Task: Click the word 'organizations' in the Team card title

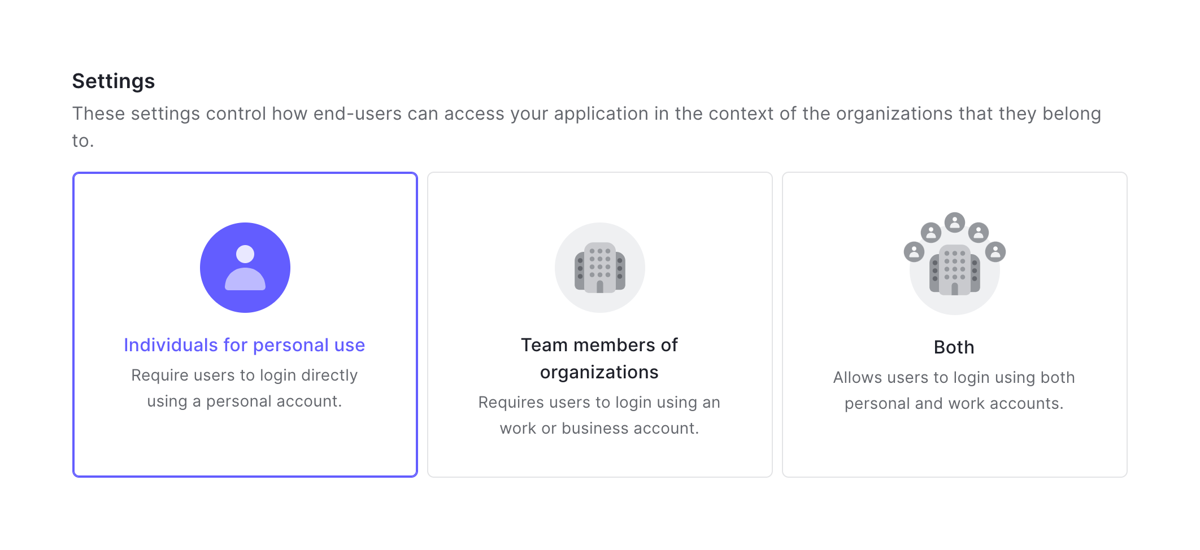Action: click(599, 373)
